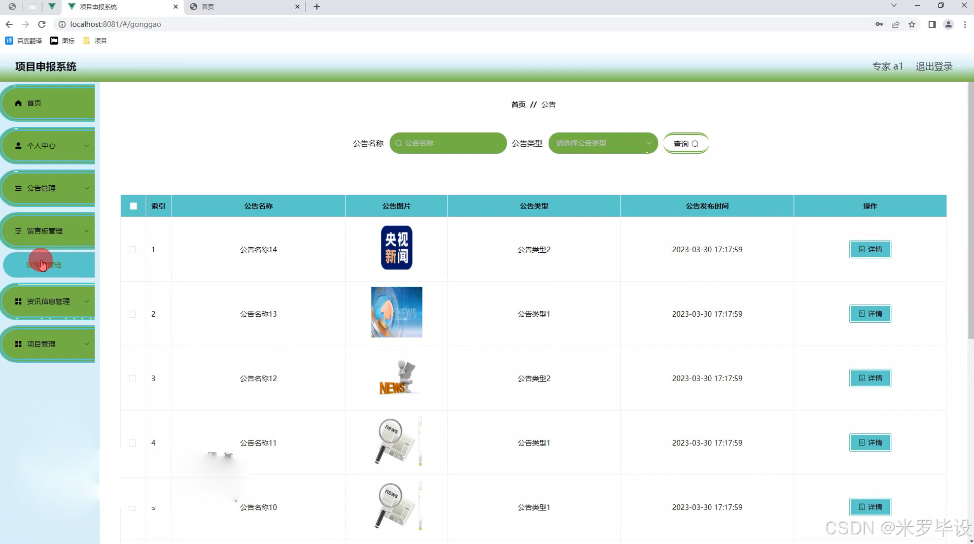
Task: Check the checkbox for row 公告名称14
Action: coord(132,250)
